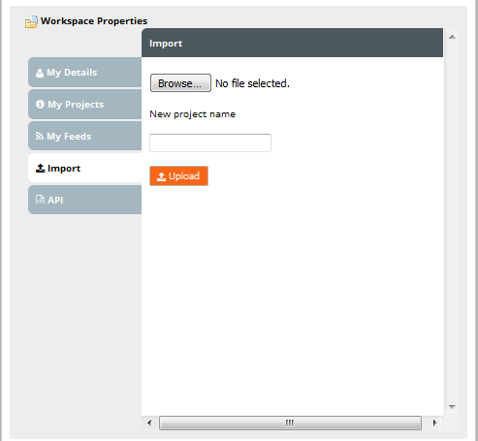Click the RSS icon beside My Feeds
The width and height of the screenshot is (478, 441).
[40, 136]
